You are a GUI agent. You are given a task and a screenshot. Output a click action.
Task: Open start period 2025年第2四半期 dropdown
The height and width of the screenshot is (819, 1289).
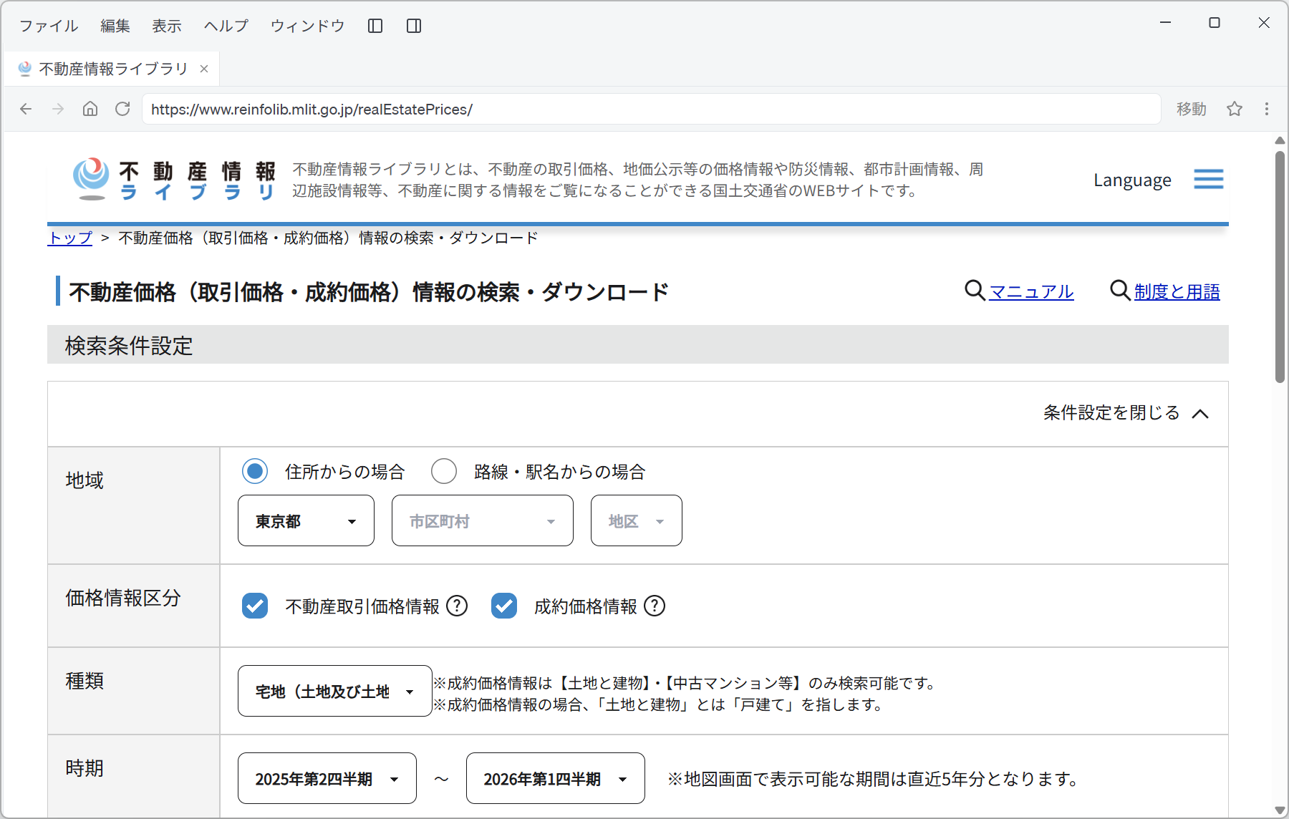click(x=327, y=778)
